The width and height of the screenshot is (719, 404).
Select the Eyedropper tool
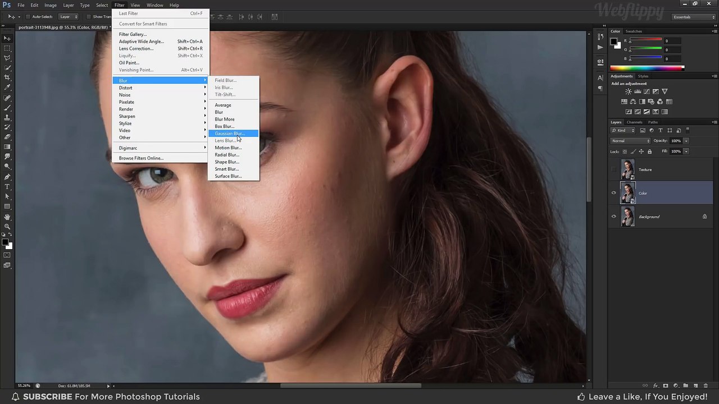coord(7,88)
